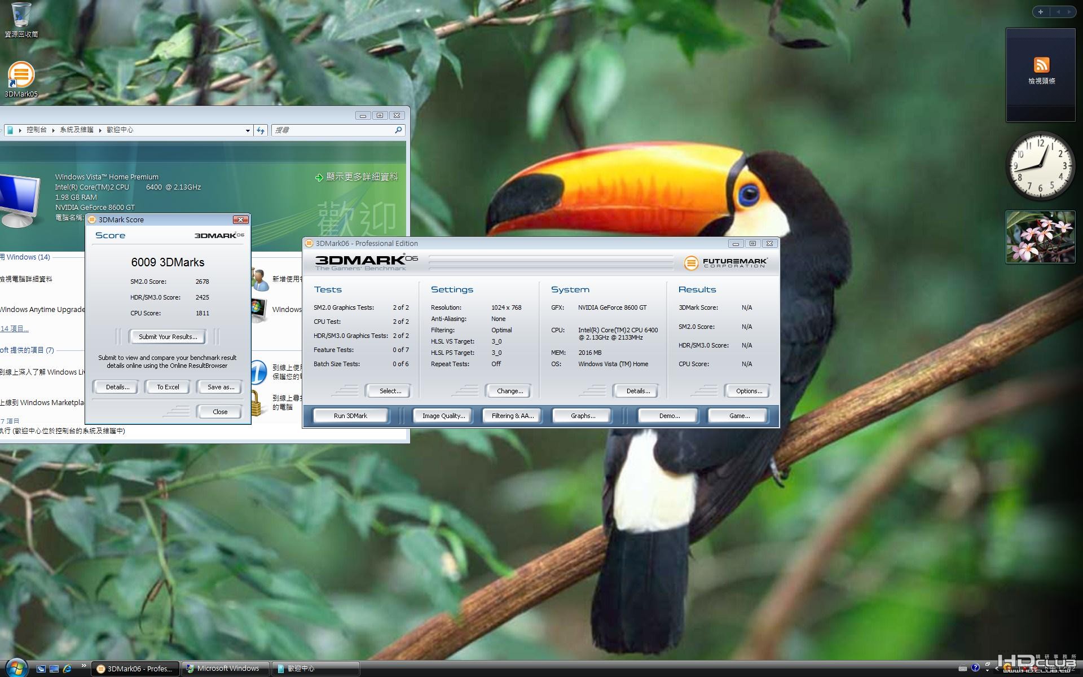Click 歡迎中心 breadcrumb in address bar
The height and width of the screenshot is (677, 1083).
pyautogui.click(x=120, y=130)
